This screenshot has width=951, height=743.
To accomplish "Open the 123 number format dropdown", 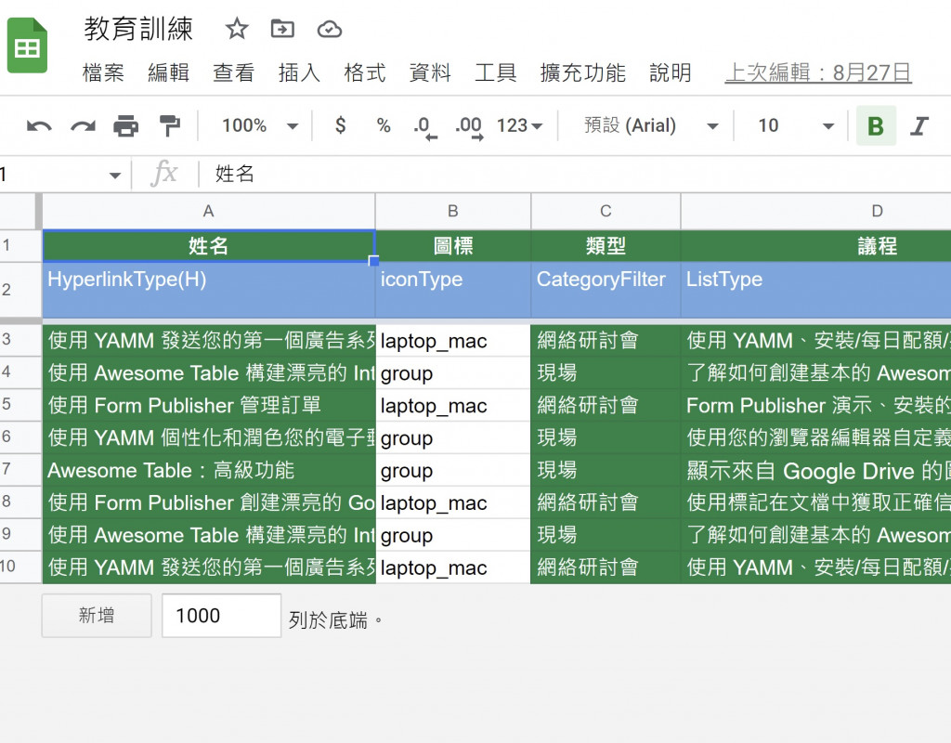I will pyautogui.click(x=519, y=125).
